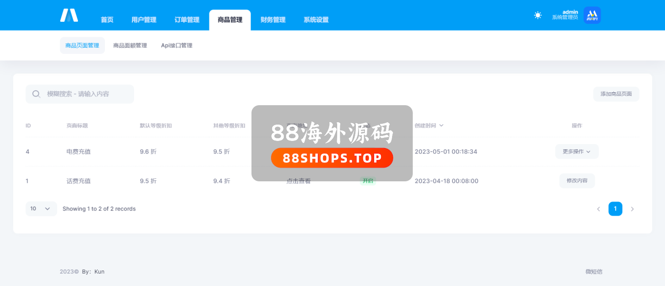
Task: Click the site logo in header
Action: pos(69,16)
